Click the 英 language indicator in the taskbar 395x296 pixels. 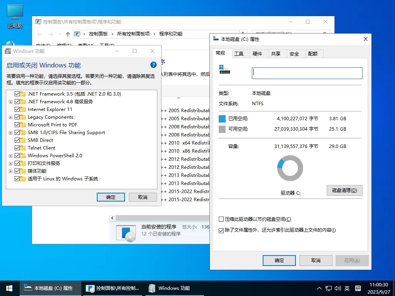(347, 288)
